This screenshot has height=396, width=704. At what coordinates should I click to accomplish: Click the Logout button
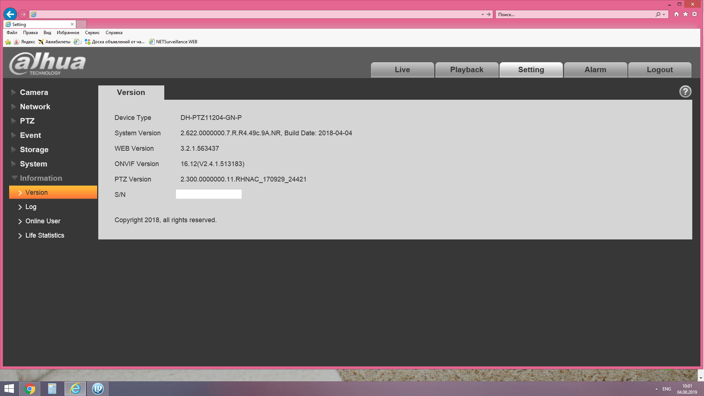tap(659, 70)
